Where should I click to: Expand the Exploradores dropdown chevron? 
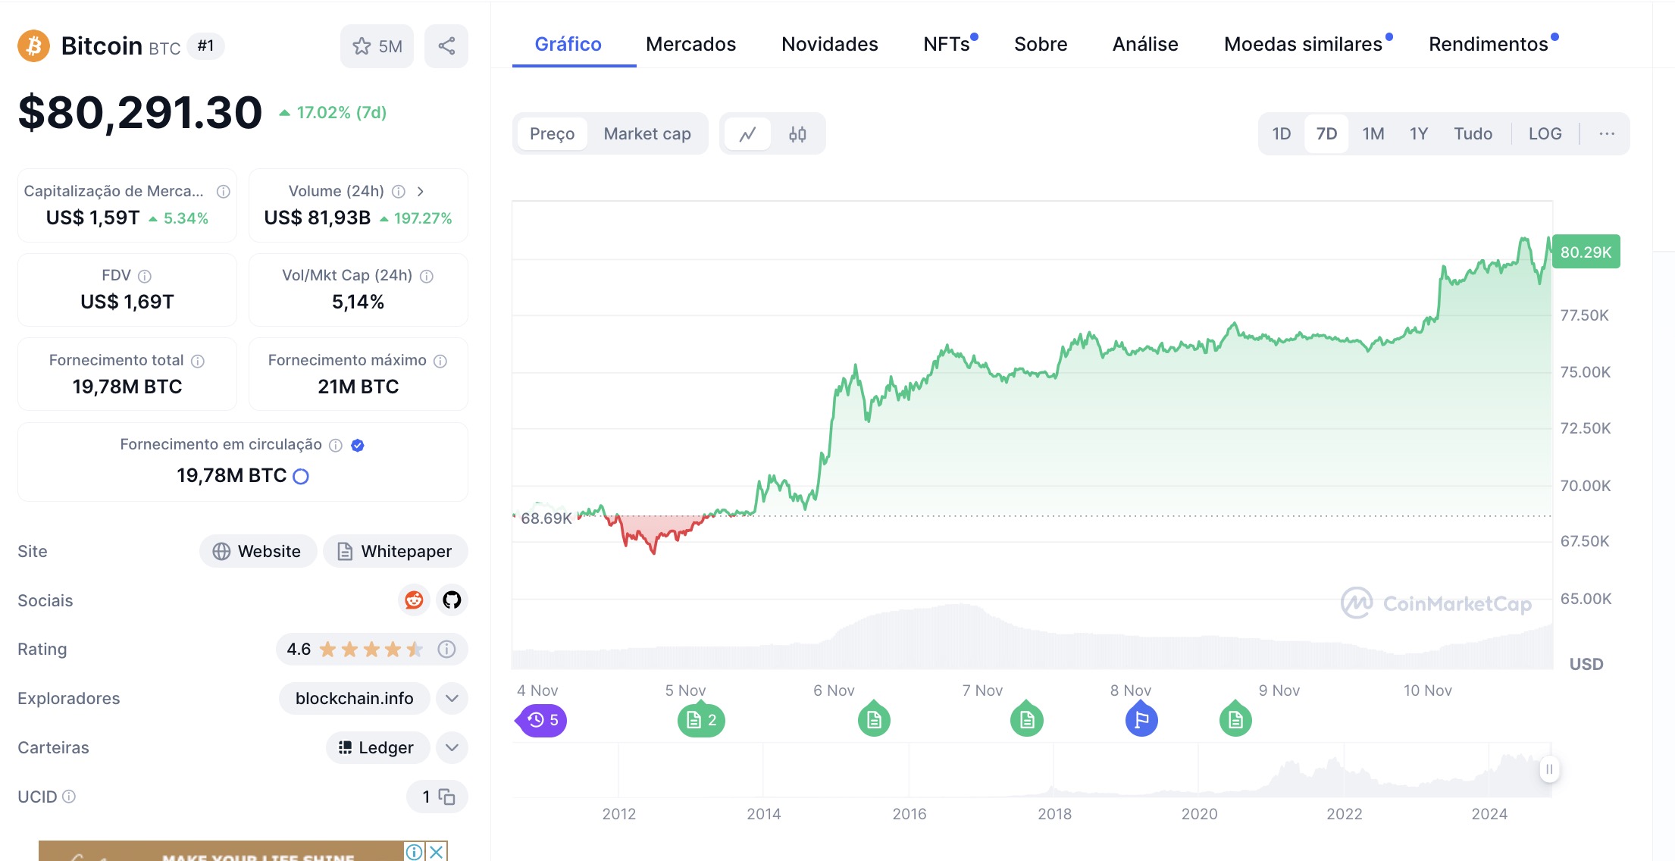point(452,698)
